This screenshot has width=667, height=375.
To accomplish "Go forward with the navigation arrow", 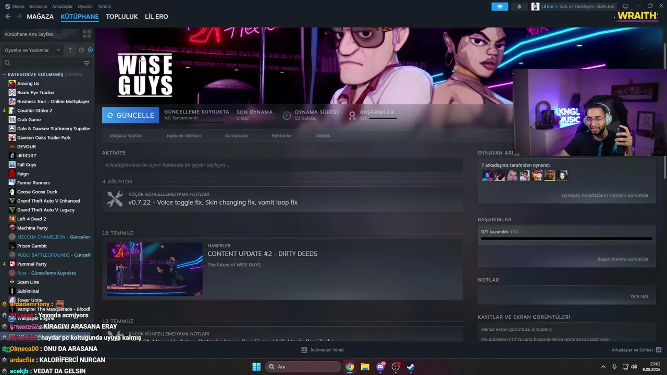I will point(19,17).
